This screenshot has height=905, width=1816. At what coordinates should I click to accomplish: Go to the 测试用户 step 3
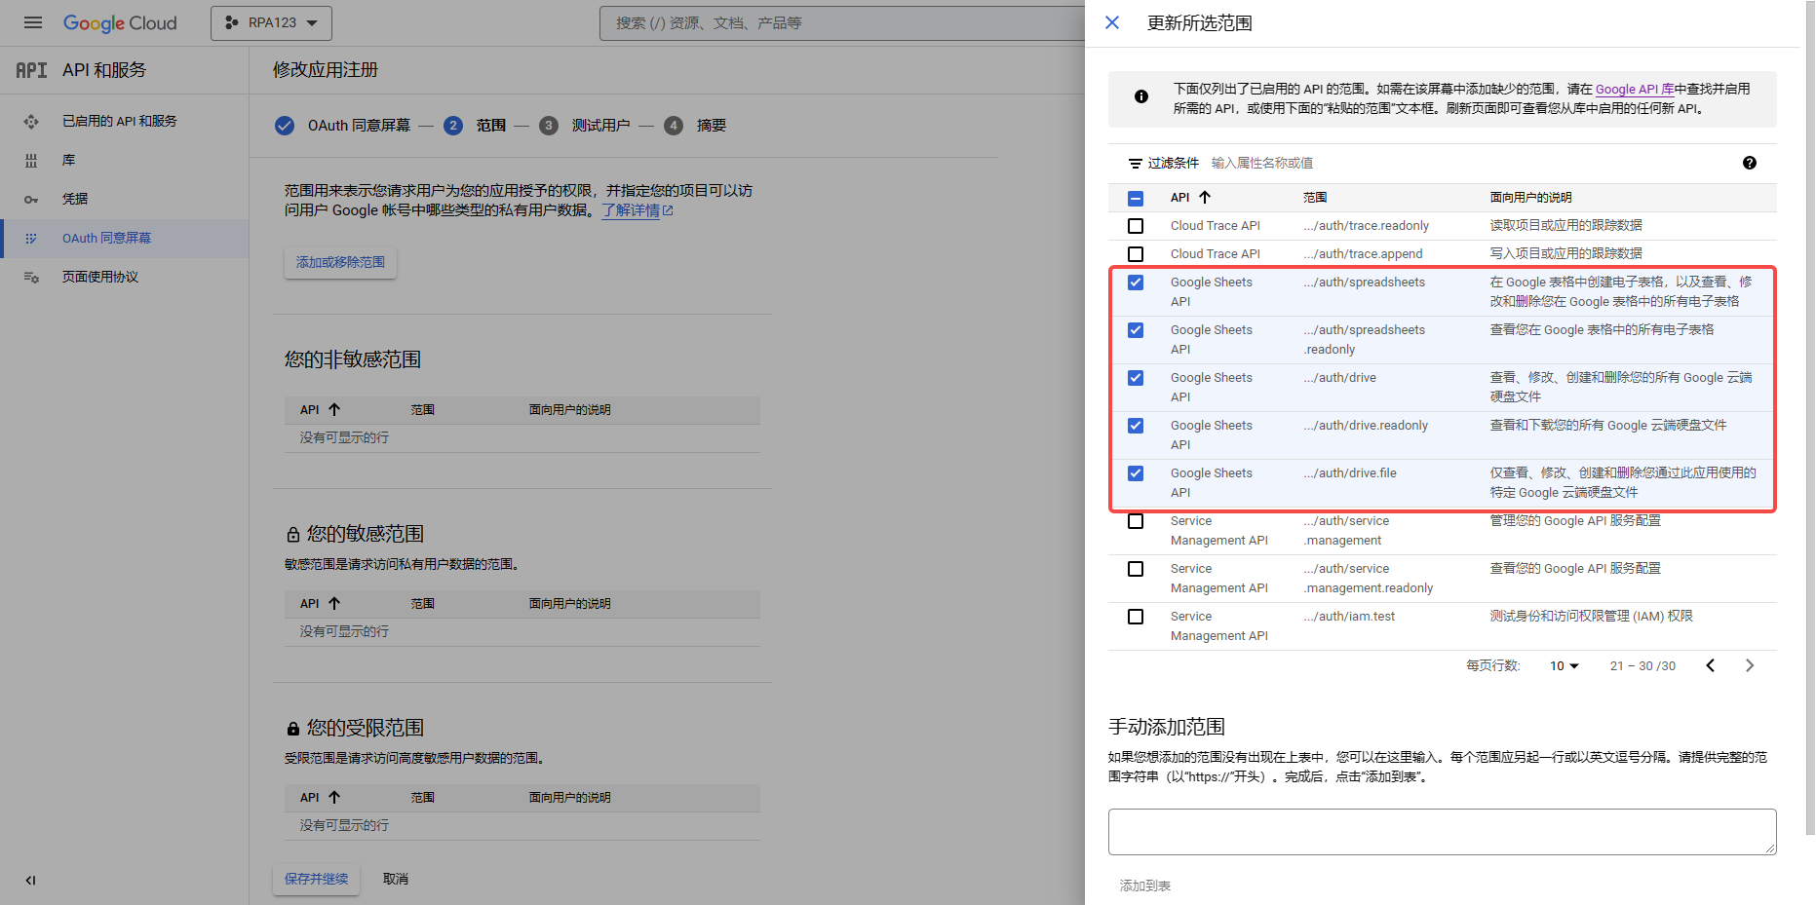pos(585,126)
